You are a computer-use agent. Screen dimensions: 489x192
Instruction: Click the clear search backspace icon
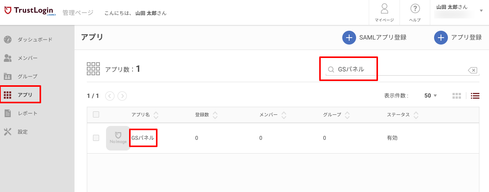tap(473, 70)
